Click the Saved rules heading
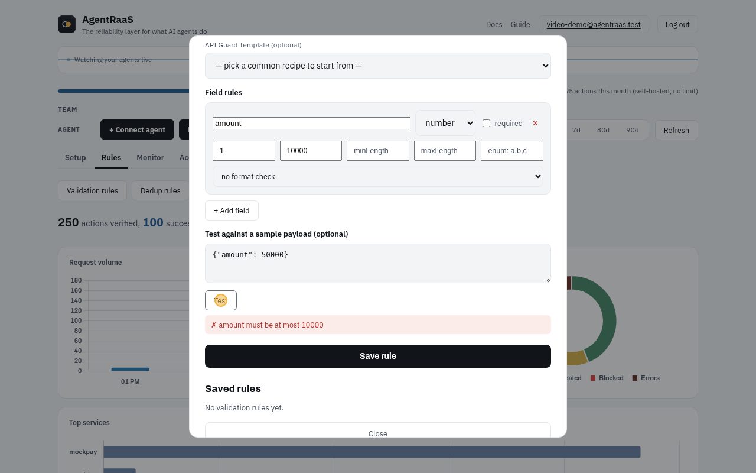Screen dimensions: 756x473 pyautogui.click(x=233, y=388)
